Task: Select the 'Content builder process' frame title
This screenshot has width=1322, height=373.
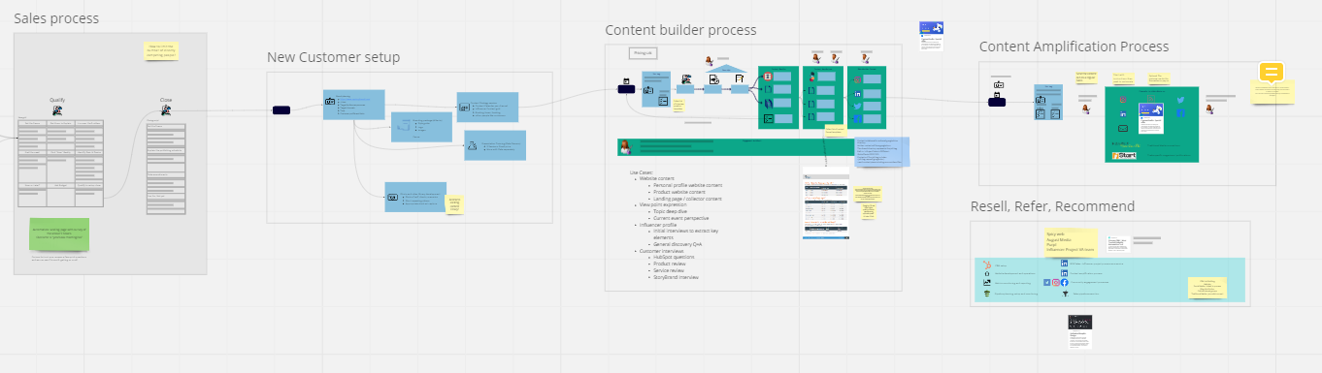Action: [x=680, y=30]
